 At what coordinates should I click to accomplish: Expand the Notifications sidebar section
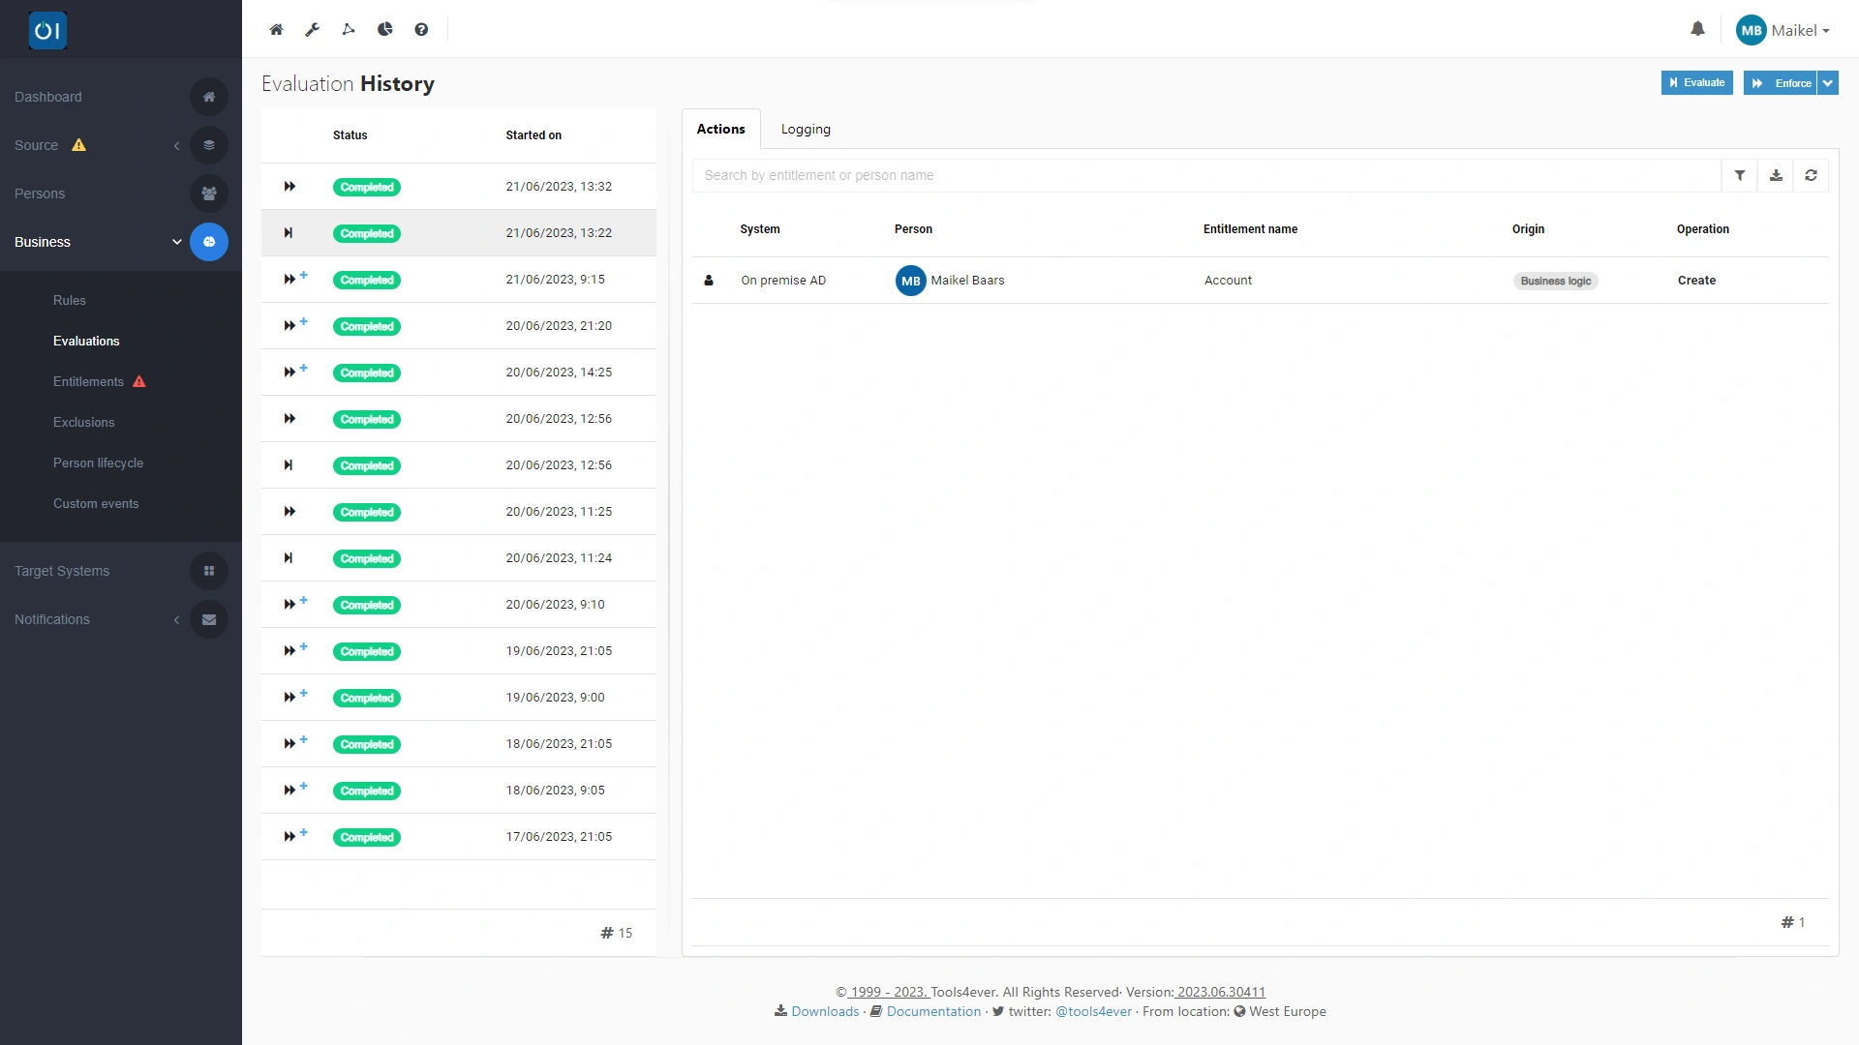(176, 619)
